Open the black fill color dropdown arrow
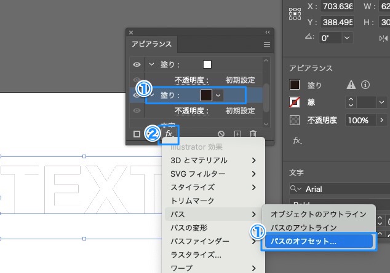Screen dimensions: 390x273 tap(218, 95)
